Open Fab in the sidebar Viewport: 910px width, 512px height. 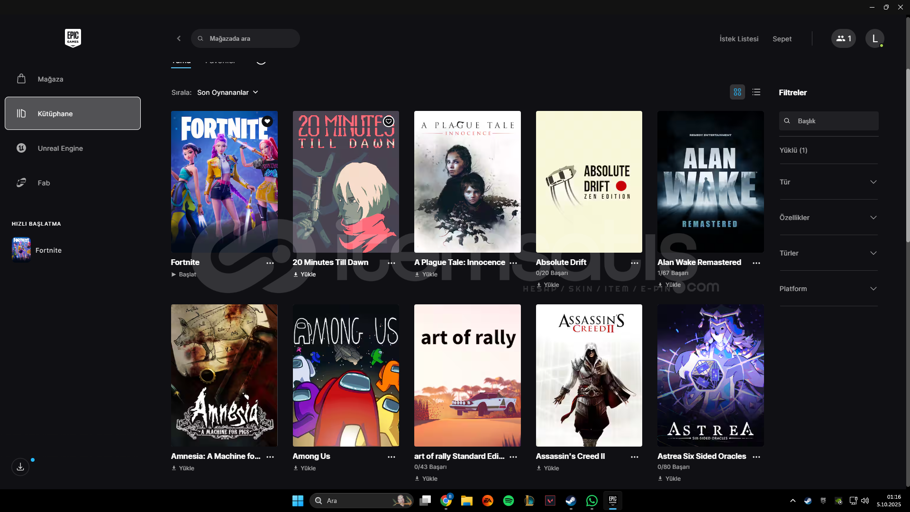point(44,183)
